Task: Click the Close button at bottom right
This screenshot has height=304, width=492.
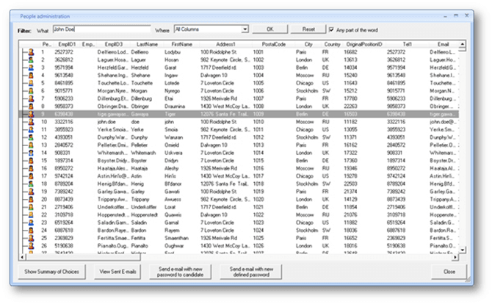Action: [x=449, y=272]
